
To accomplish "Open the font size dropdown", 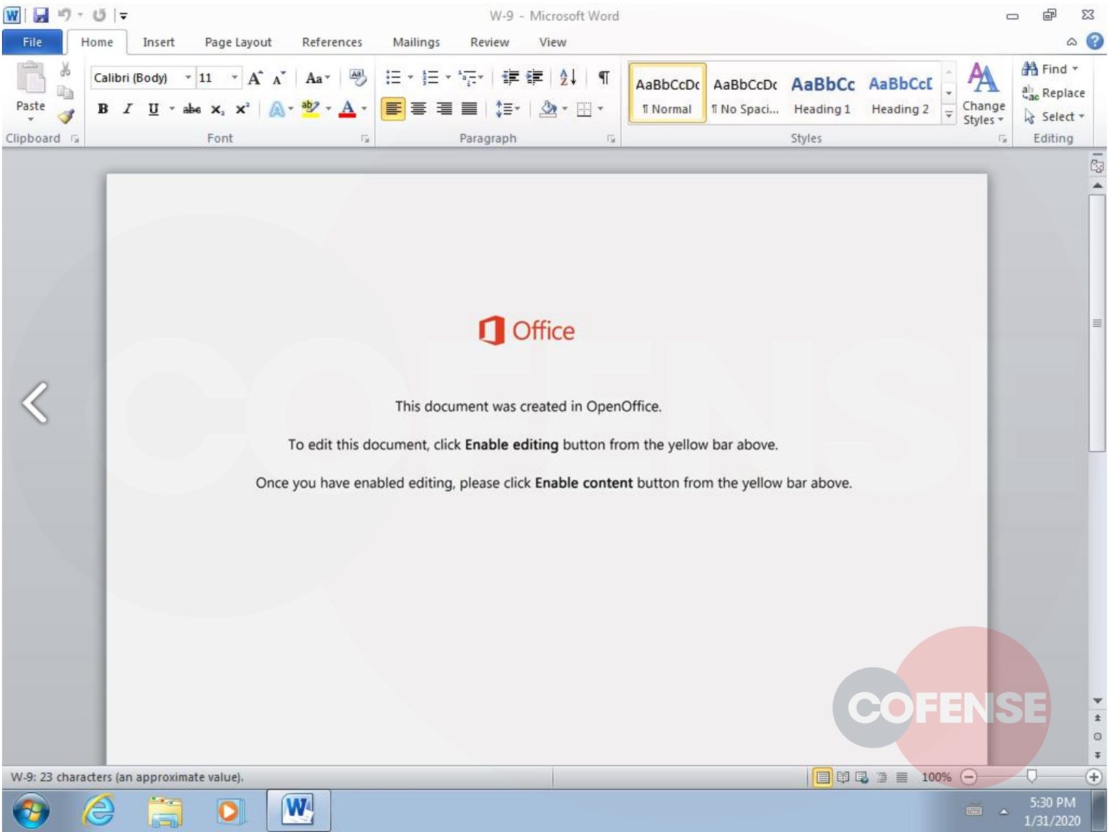I will [234, 77].
